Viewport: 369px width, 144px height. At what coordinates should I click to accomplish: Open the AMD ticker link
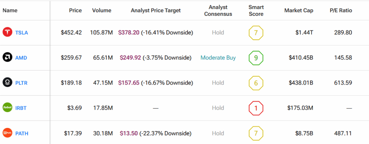(x=21, y=58)
